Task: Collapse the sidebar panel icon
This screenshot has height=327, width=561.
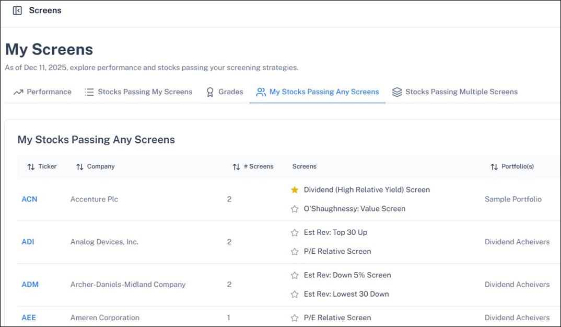Action: click(x=17, y=10)
